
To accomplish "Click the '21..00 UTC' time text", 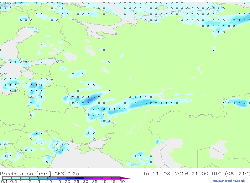I will pyautogui.click(x=207, y=174).
